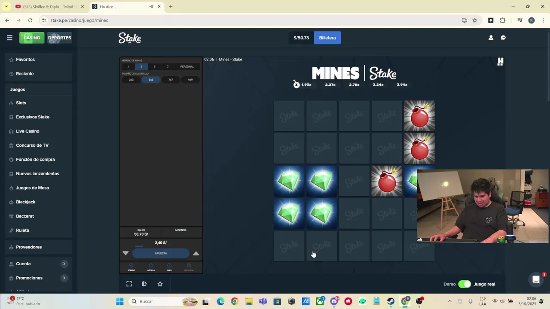Bookmark page with the address bar star
Screen dimensions: 550x309
click(475, 20)
